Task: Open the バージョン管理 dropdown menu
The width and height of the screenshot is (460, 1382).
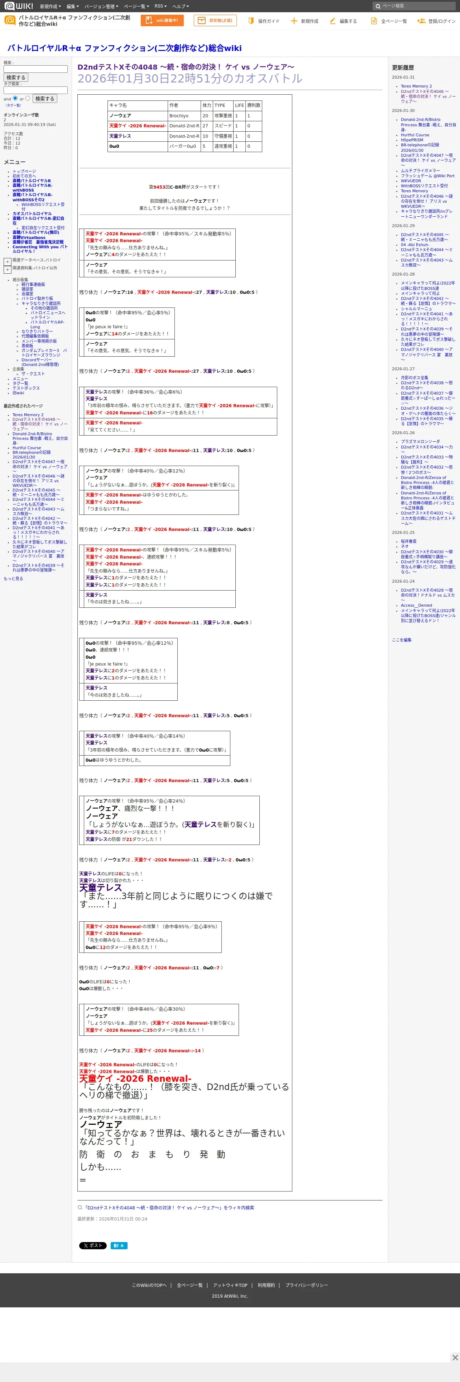Action: (x=101, y=6)
